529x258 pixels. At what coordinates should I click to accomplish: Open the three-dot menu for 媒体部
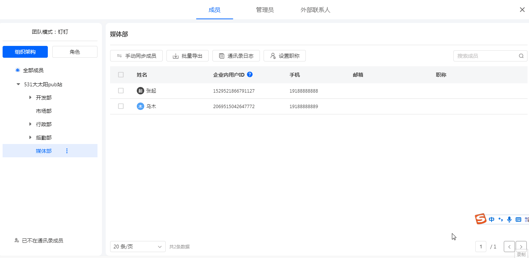(67, 151)
